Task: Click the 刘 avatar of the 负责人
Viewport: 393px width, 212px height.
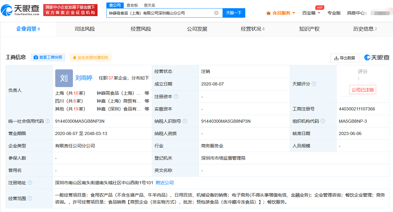Action: [x=64, y=78]
